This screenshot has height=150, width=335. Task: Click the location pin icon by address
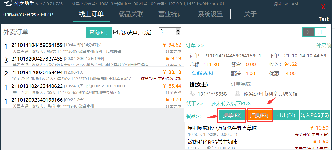pos(238,94)
